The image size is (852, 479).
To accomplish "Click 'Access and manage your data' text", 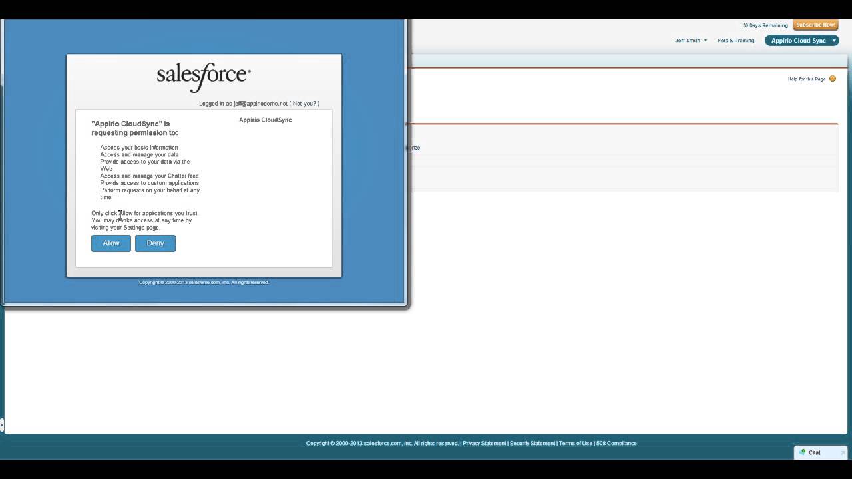I will [x=139, y=155].
